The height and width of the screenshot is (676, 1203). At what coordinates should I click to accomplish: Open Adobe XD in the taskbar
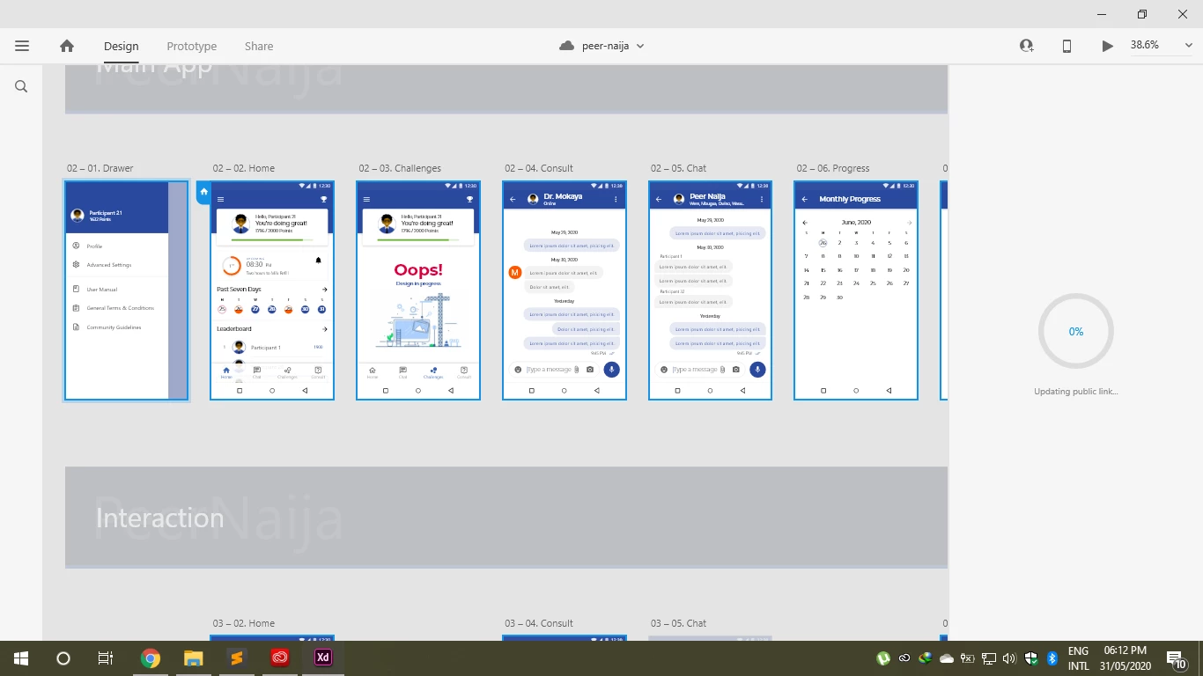(323, 658)
